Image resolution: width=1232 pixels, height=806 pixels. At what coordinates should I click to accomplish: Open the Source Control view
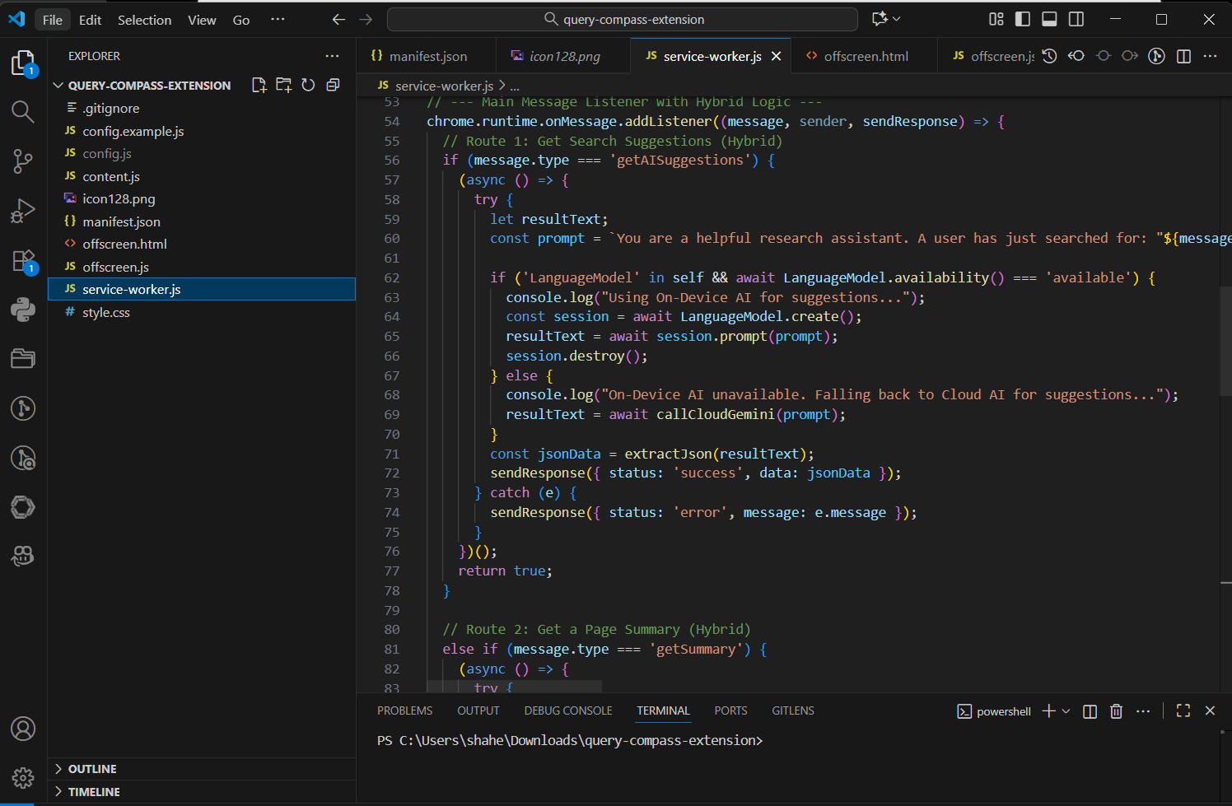click(x=22, y=161)
